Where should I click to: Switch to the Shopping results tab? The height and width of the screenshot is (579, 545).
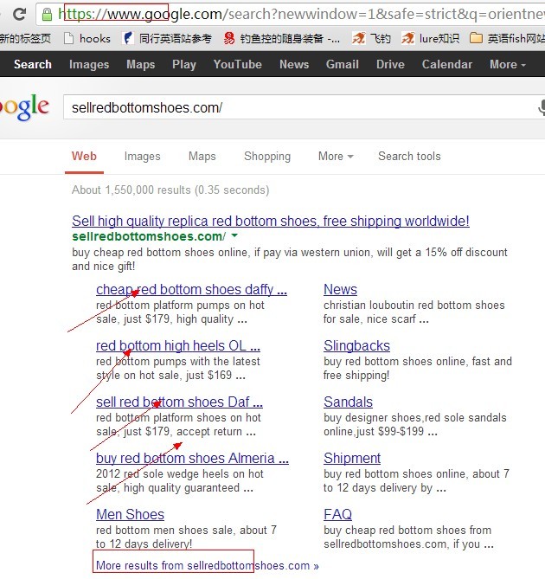pos(267,156)
